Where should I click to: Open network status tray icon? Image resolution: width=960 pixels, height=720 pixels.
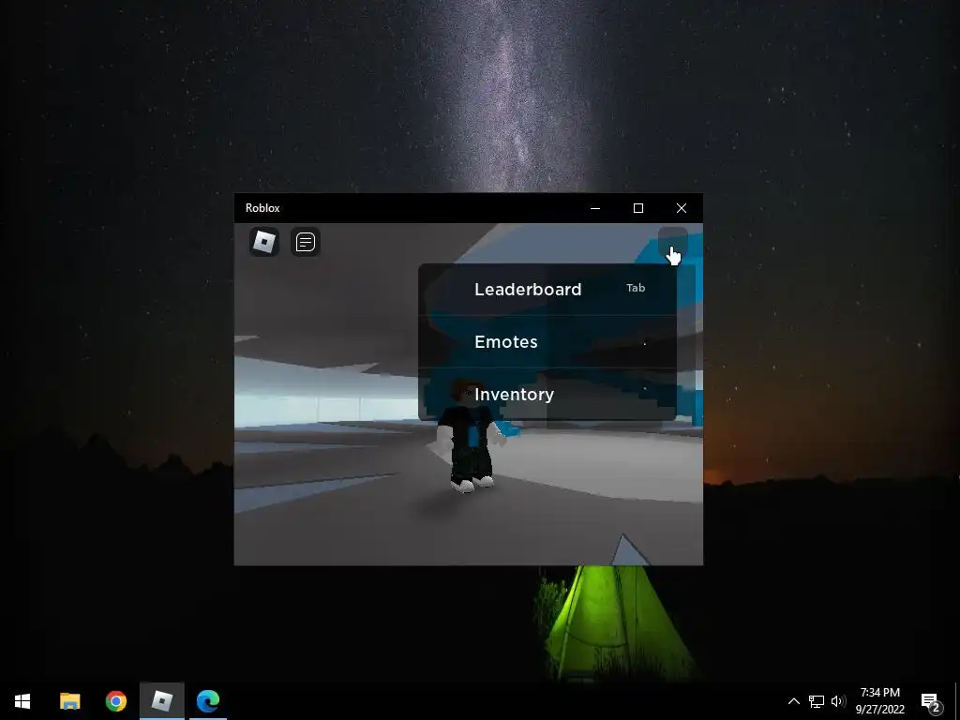pos(817,701)
